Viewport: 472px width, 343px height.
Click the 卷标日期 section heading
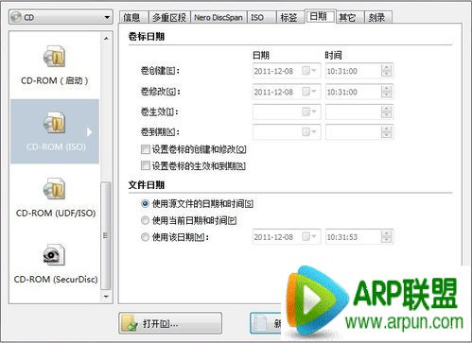click(147, 37)
